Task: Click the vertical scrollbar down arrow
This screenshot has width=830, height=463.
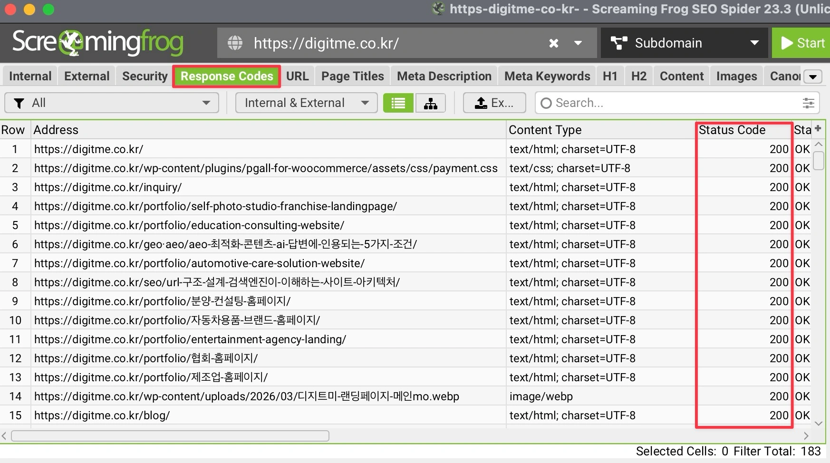Action: 819,423
